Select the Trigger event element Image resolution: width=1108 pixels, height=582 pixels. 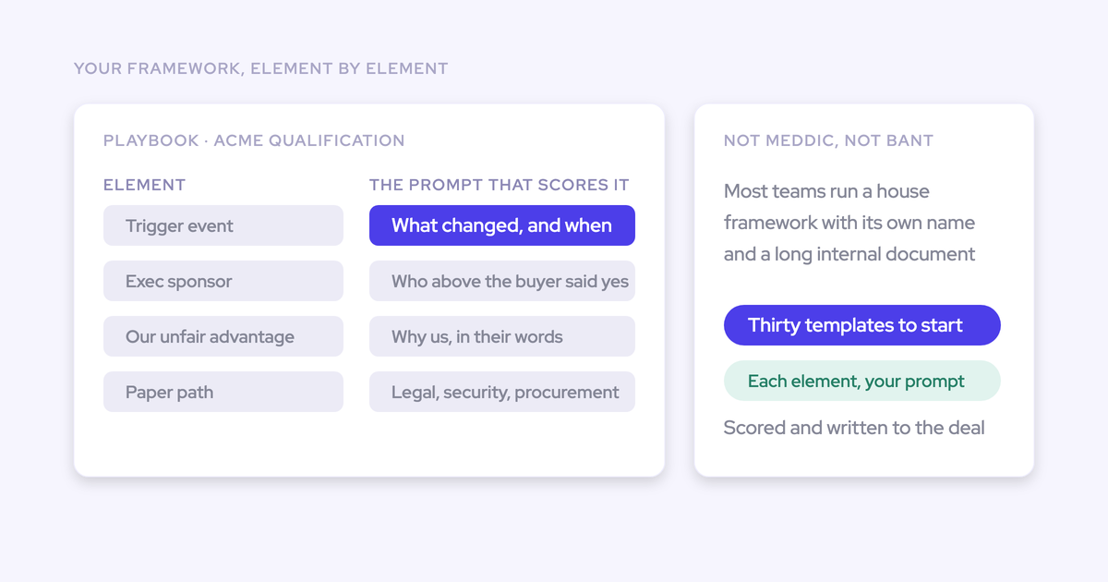point(223,225)
